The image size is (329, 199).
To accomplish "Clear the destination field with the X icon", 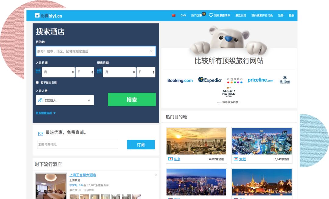I will tap(151, 51).
